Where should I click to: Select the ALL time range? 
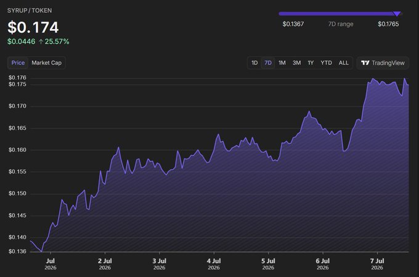(344, 63)
